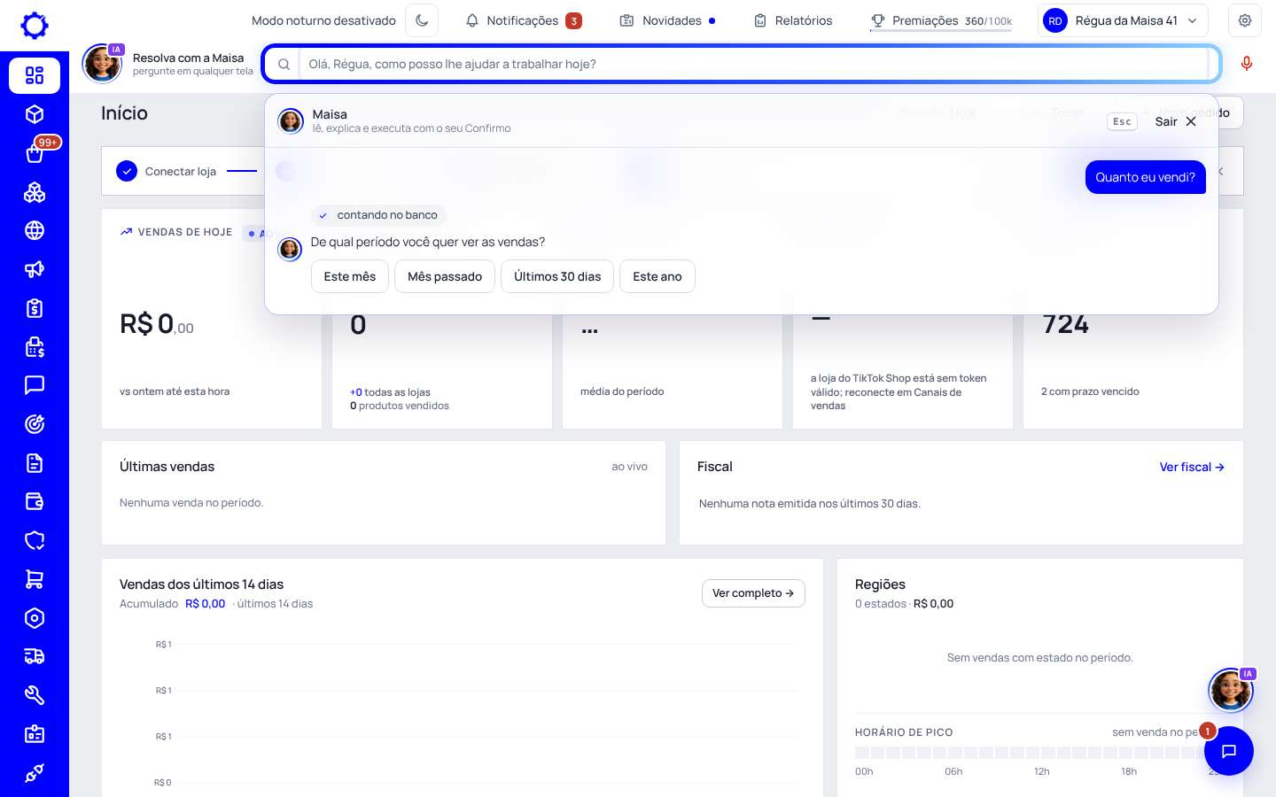Choose the Este mês period option
Viewport: 1276px width, 797px height.
click(x=350, y=276)
